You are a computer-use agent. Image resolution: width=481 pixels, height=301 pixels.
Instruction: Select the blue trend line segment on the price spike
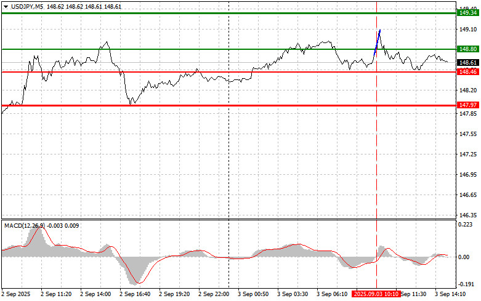click(x=378, y=43)
